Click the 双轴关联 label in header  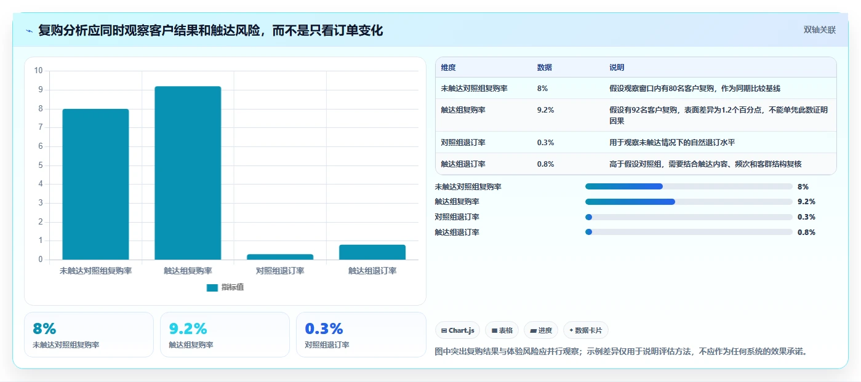820,30
